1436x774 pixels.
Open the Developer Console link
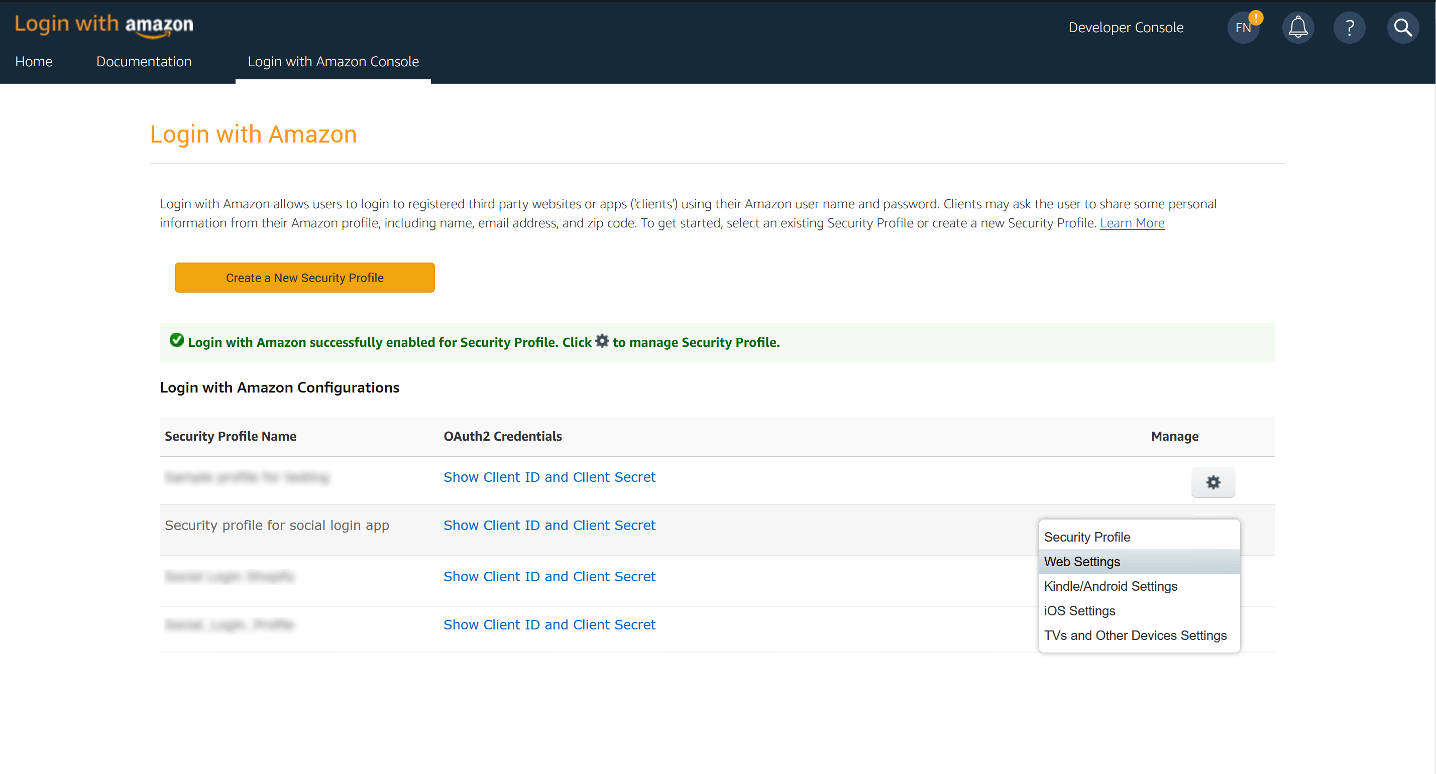tap(1126, 27)
